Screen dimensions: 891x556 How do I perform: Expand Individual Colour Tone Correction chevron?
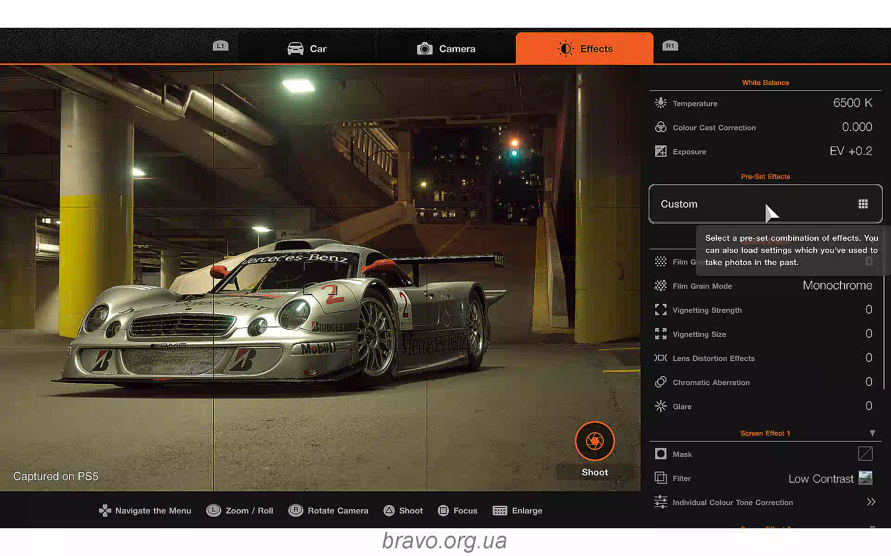[x=871, y=502]
